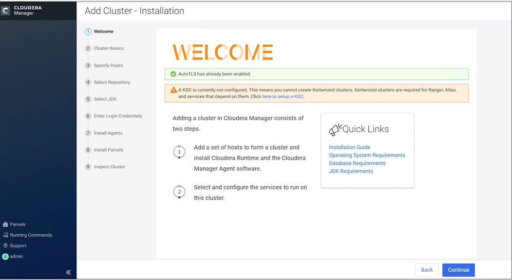Open JDK Requirements link
Viewport: 512px width, 280px height.
tap(351, 171)
